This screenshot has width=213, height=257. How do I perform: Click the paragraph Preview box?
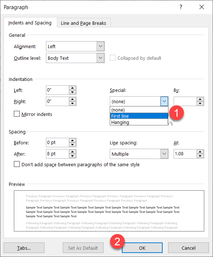click(x=109, y=211)
